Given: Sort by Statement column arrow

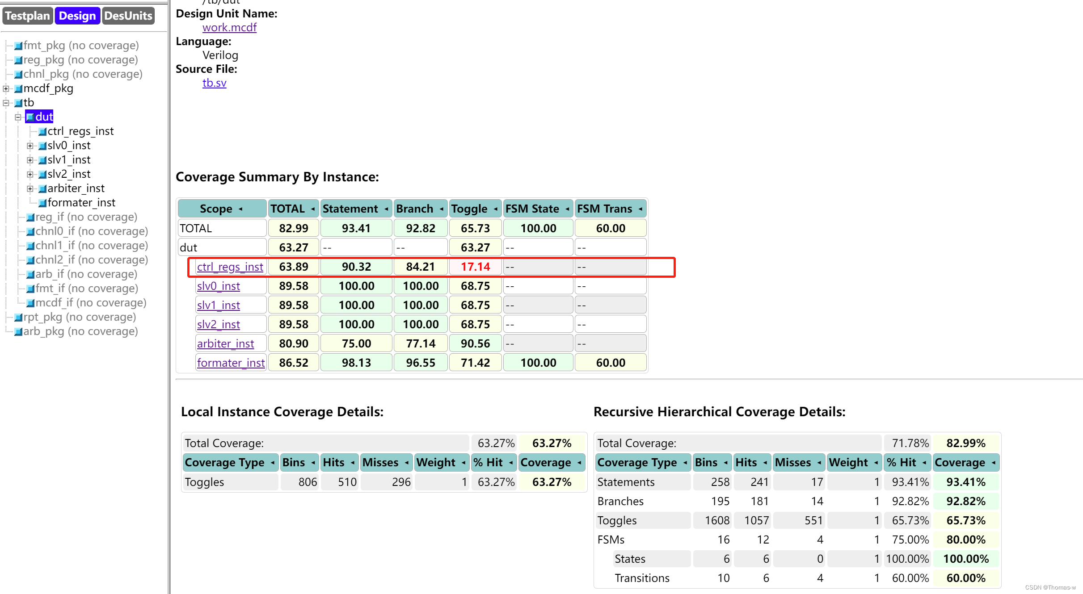Looking at the screenshot, I should (386, 209).
